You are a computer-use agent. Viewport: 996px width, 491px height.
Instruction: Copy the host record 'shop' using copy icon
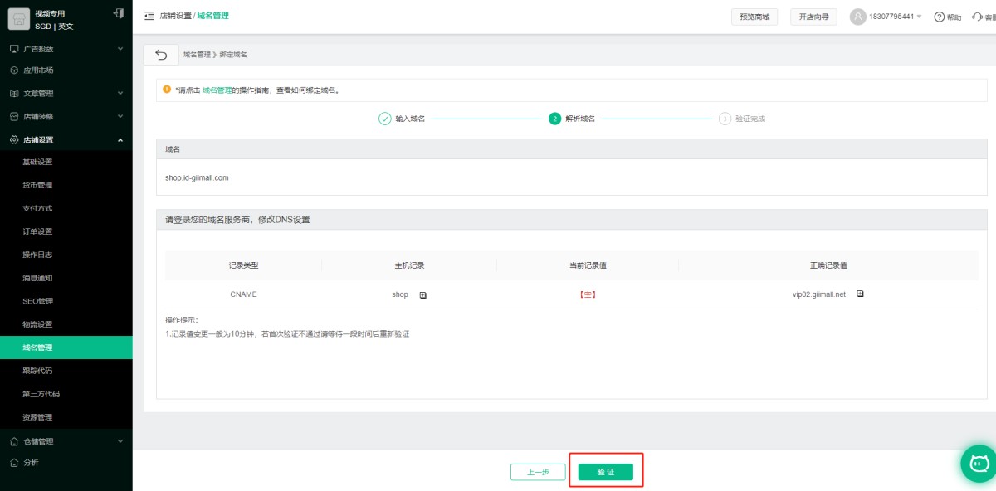pos(422,294)
